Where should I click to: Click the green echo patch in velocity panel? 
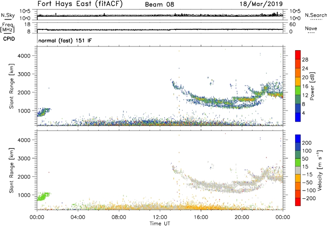[x=43, y=196]
